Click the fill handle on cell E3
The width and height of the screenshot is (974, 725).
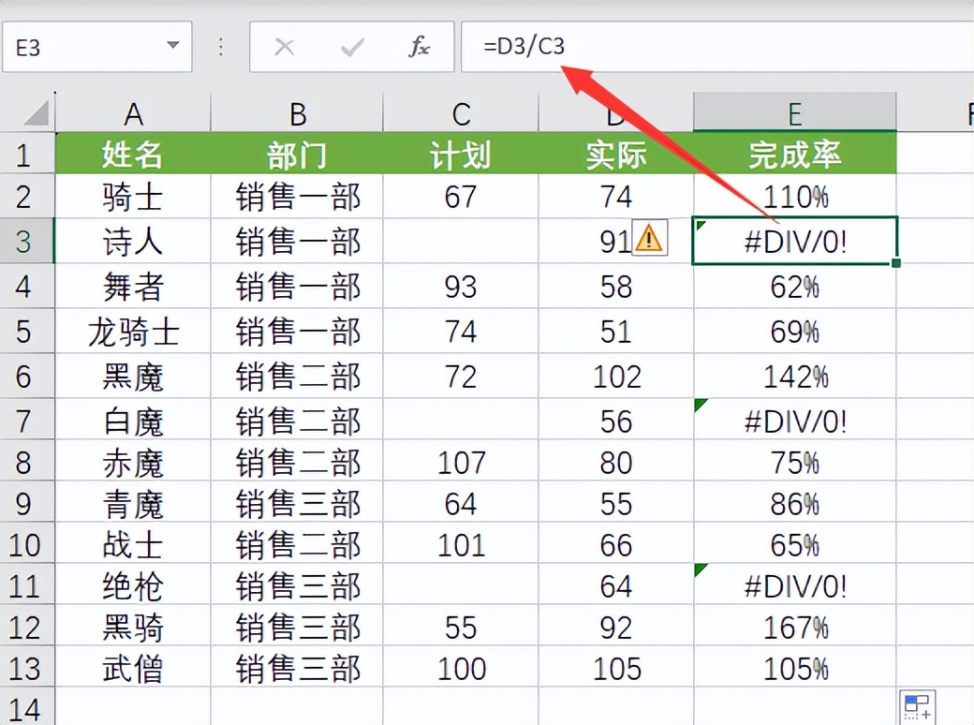(895, 263)
